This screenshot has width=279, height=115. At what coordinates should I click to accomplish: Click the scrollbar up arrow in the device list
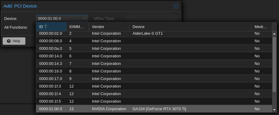(274, 34)
